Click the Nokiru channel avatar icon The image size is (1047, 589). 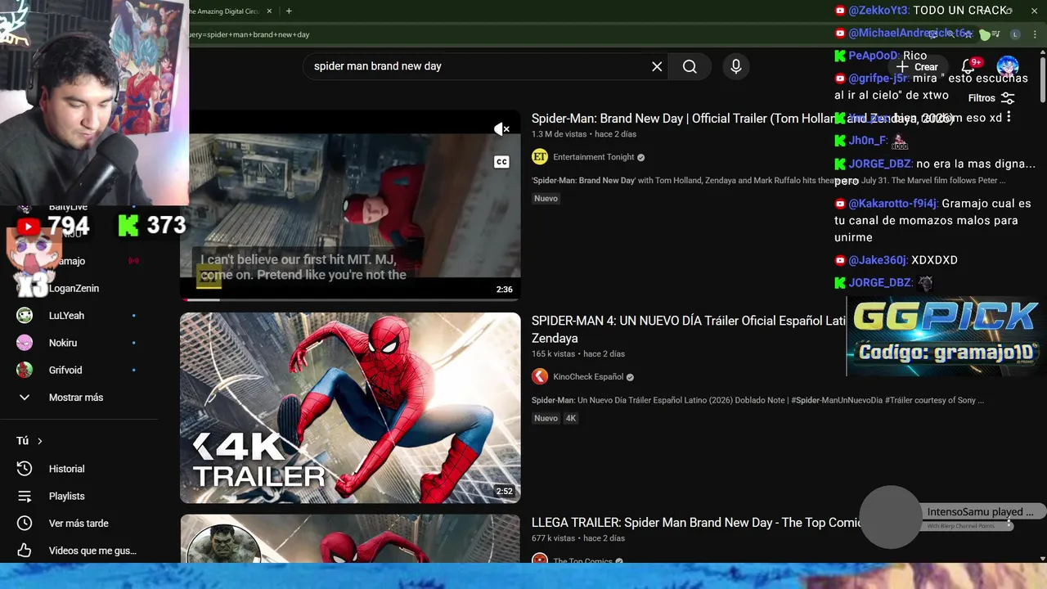point(25,343)
